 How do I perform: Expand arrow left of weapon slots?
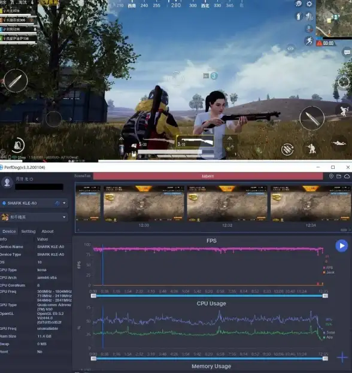click(x=122, y=139)
